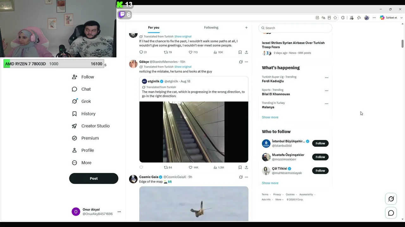The width and height of the screenshot is (405, 227).
Task: Open the Ferdi Kadıoğlu trending topic
Action: pos(272,81)
